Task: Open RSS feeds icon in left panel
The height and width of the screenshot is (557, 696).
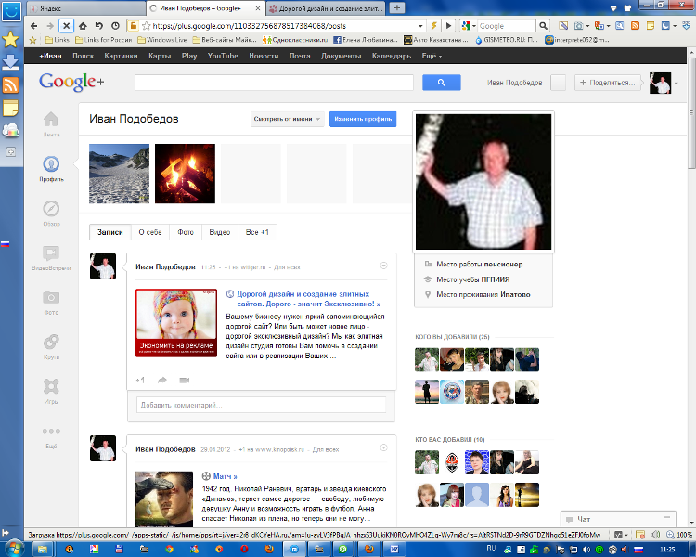Action: pyautogui.click(x=10, y=84)
